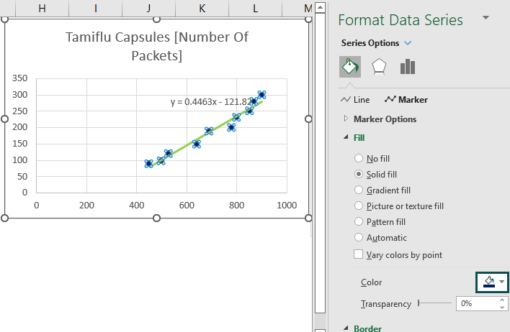Screen dimensions: 510x332
Task: Select the chart title text
Action: 157,46
